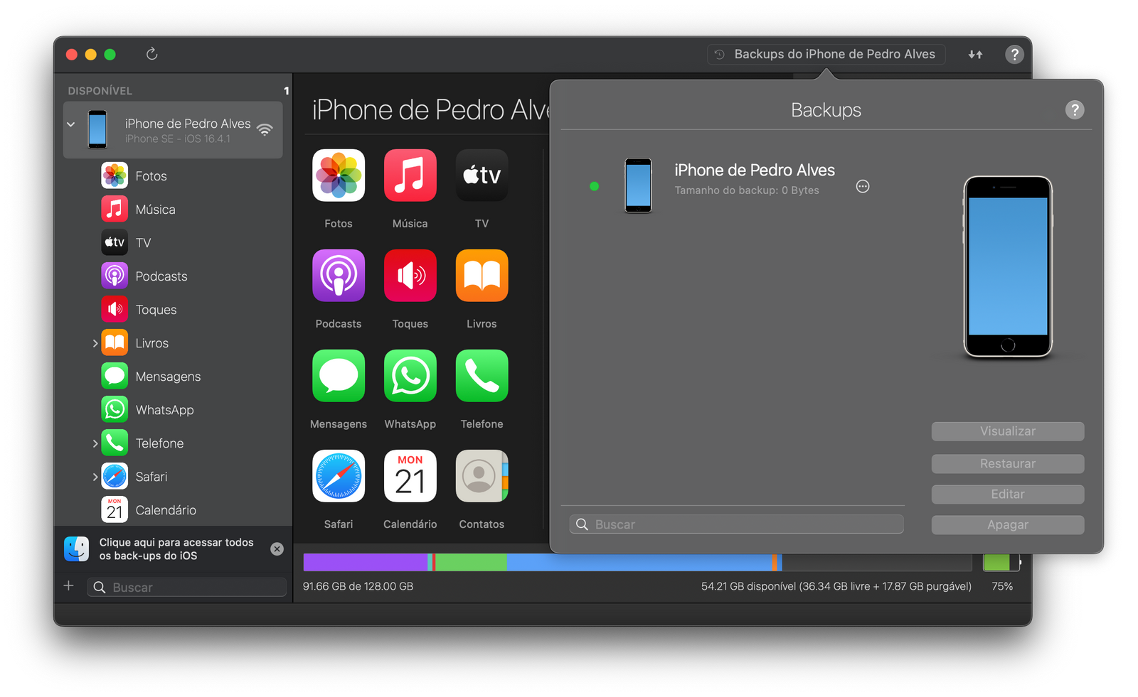This screenshot has height=697, width=1138.
Task: Dismiss the iOS back-ups banner
Action: pos(277,549)
